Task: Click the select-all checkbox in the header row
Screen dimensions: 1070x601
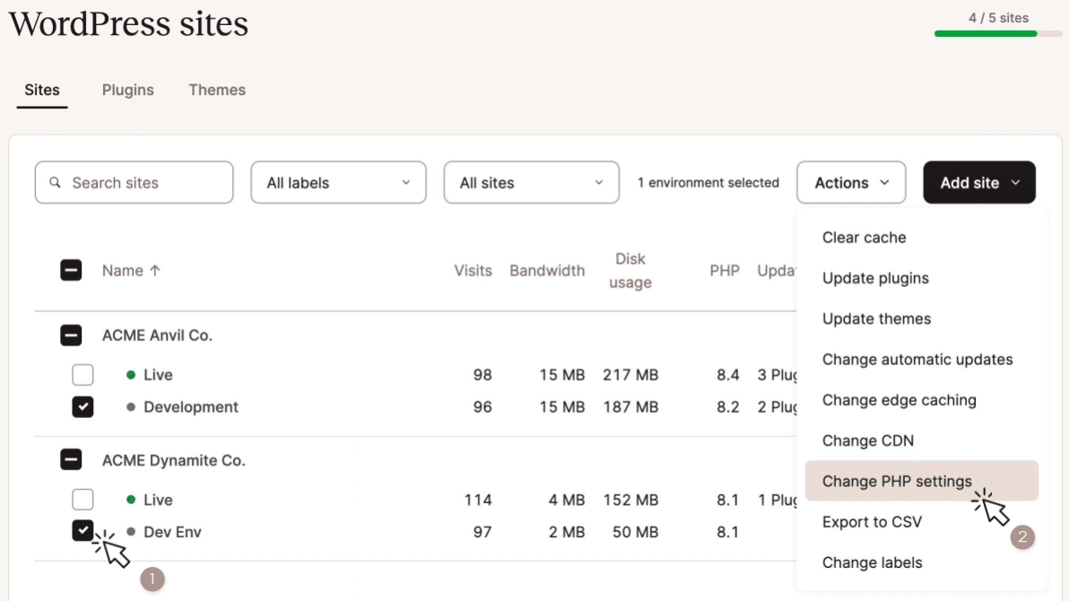Action: coord(72,270)
